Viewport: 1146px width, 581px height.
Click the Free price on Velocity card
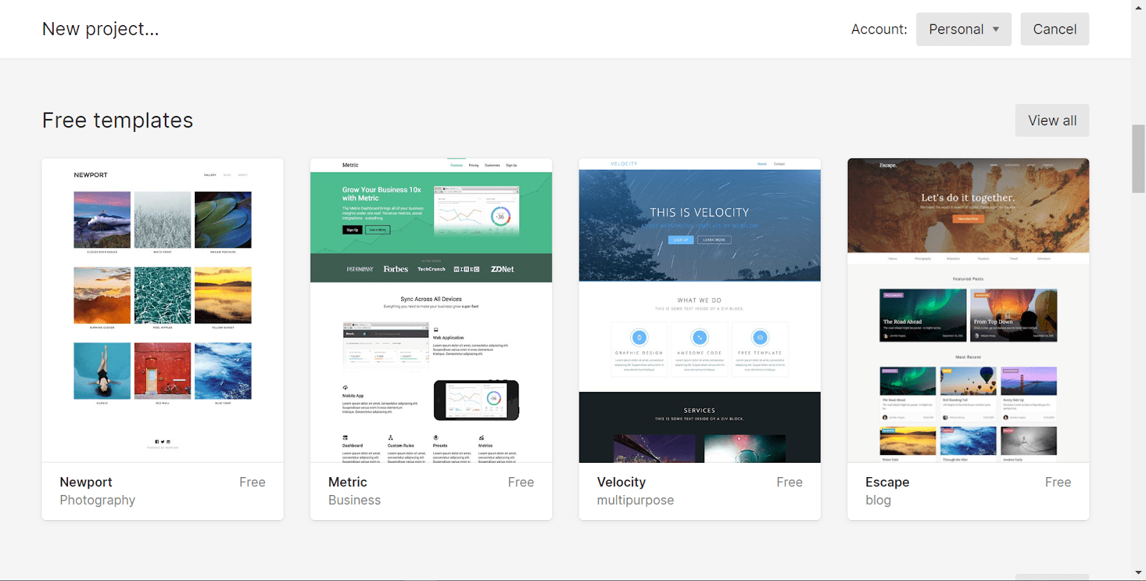click(789, 482)
